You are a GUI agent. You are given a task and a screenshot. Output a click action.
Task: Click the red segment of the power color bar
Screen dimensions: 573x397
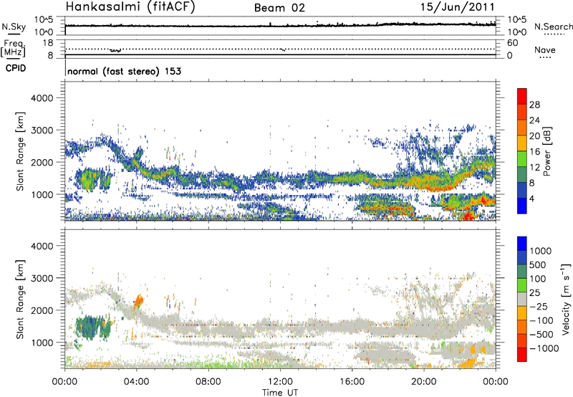pos(522,96)
